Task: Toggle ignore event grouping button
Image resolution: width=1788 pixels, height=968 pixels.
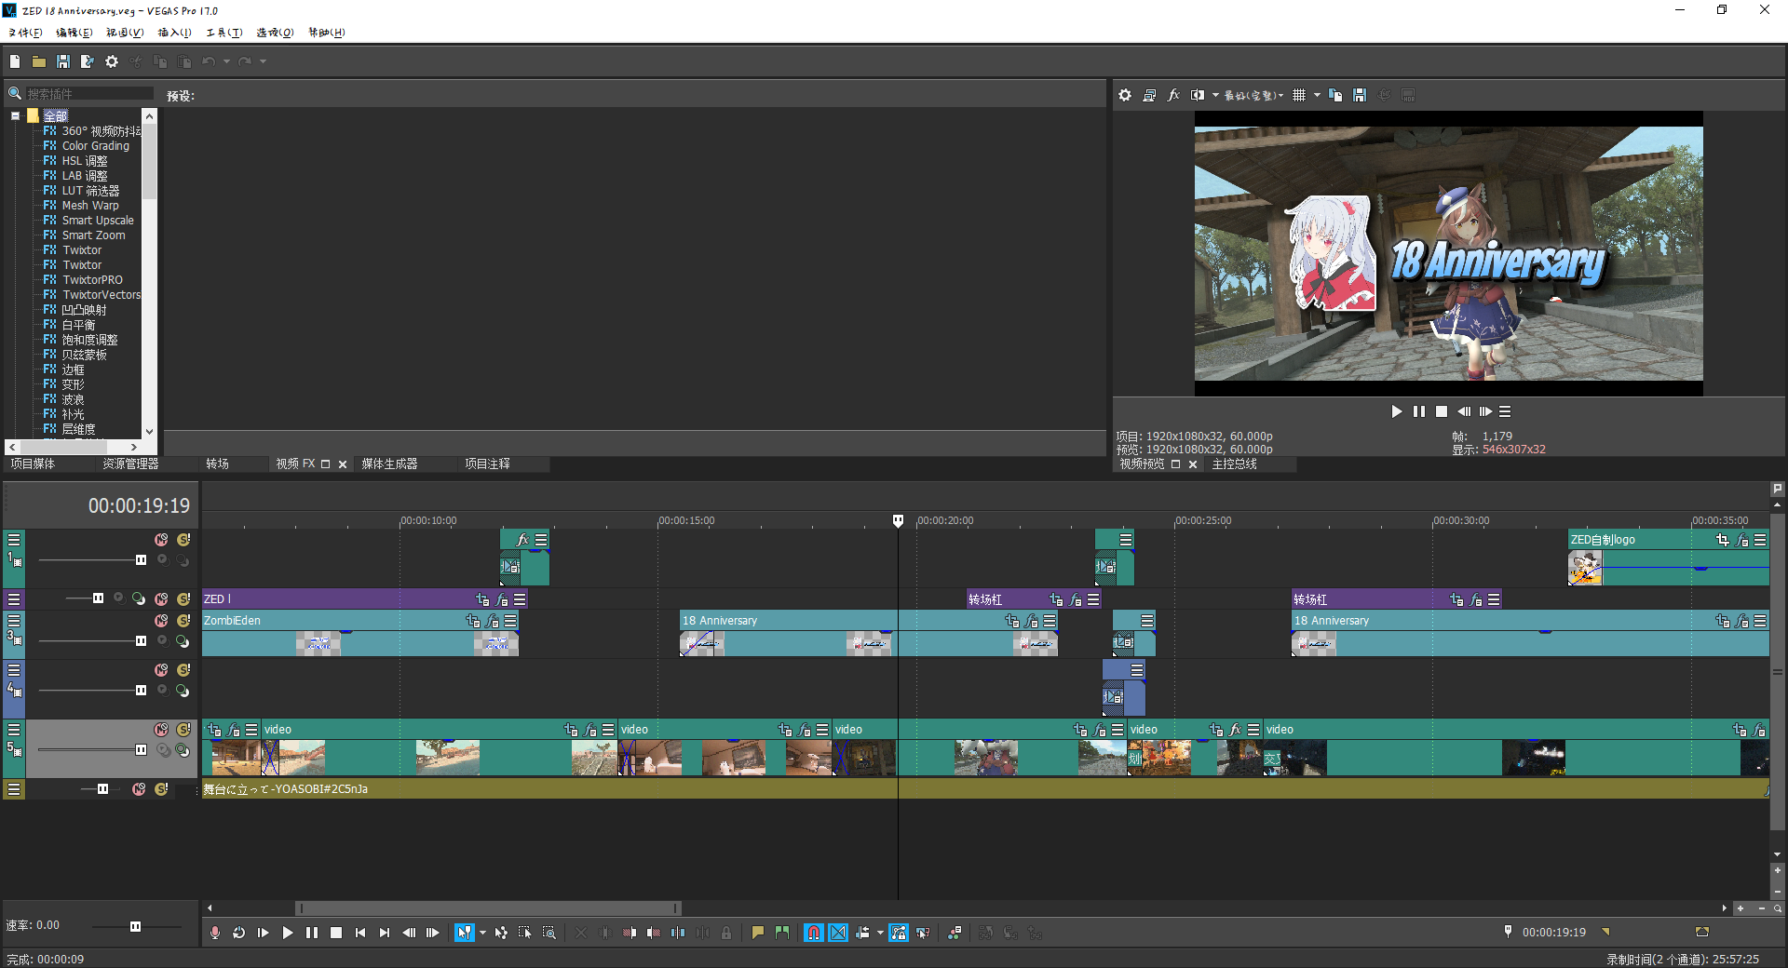Action: [x=923, y=933]
